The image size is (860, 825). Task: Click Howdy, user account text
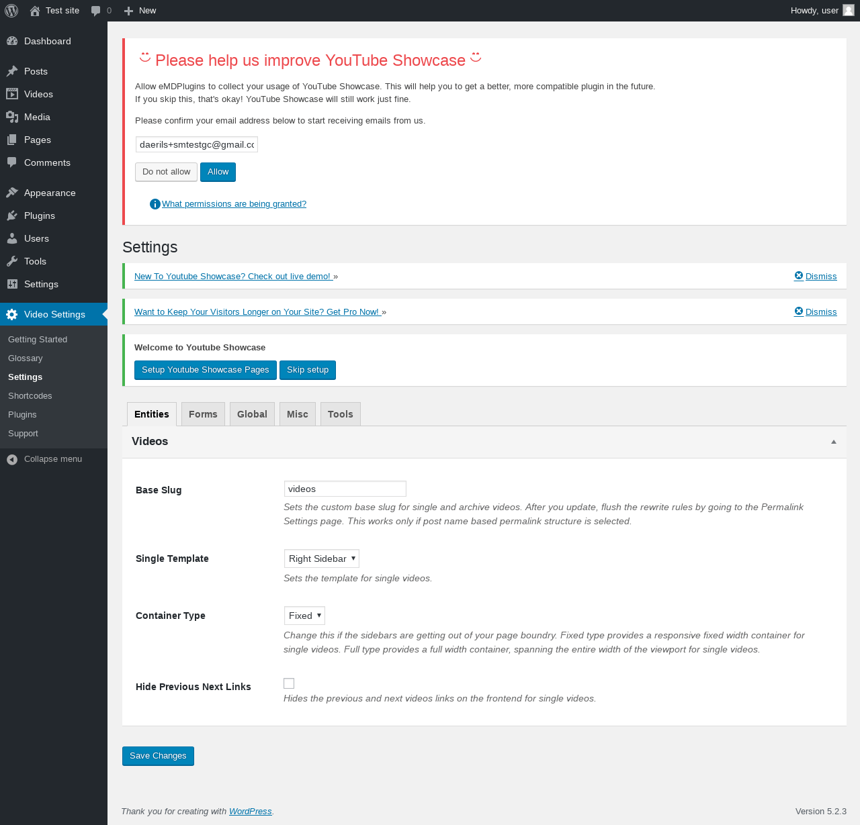(814, 11)
